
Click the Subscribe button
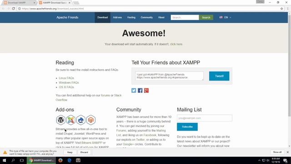(x=187, y=127)
